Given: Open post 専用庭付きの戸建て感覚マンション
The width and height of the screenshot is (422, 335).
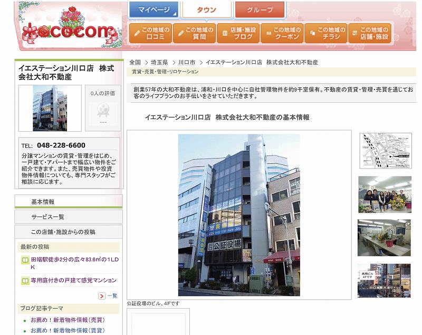Looking at the screenshot, I should pos(73,280).
